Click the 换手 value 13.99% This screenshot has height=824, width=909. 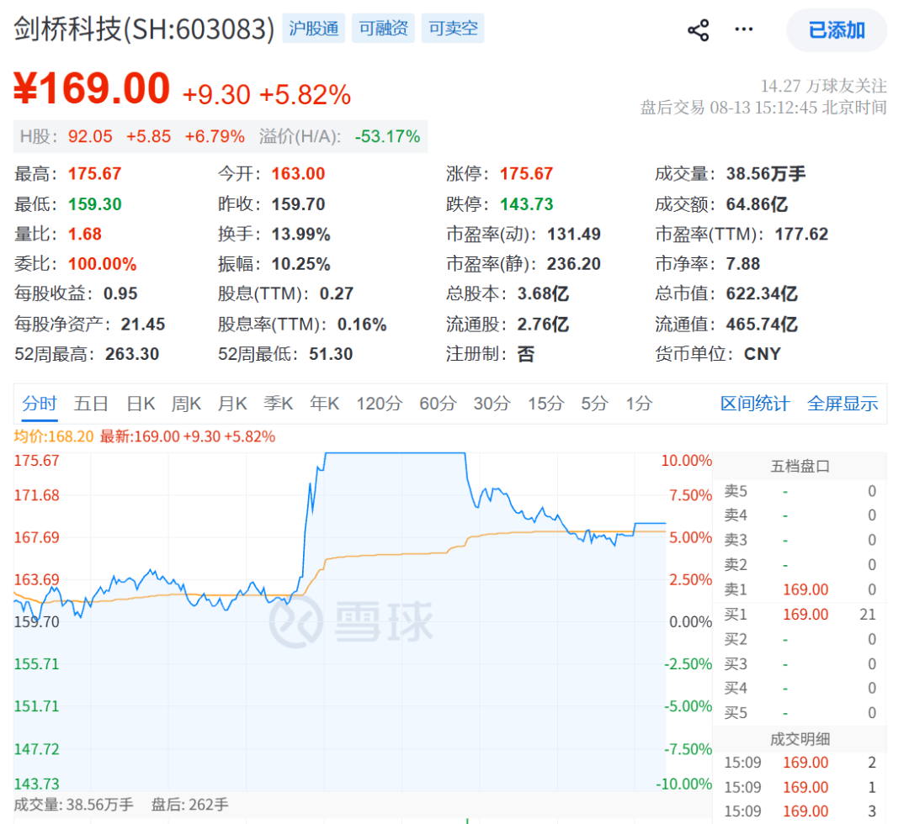pyautogui.click(x=300, y=234)
